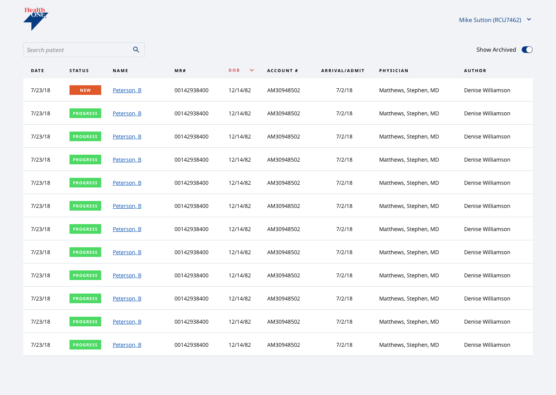Sort by the PHYSICIAN column header
This screenshot has width=556, height=395.
[394, 71]
